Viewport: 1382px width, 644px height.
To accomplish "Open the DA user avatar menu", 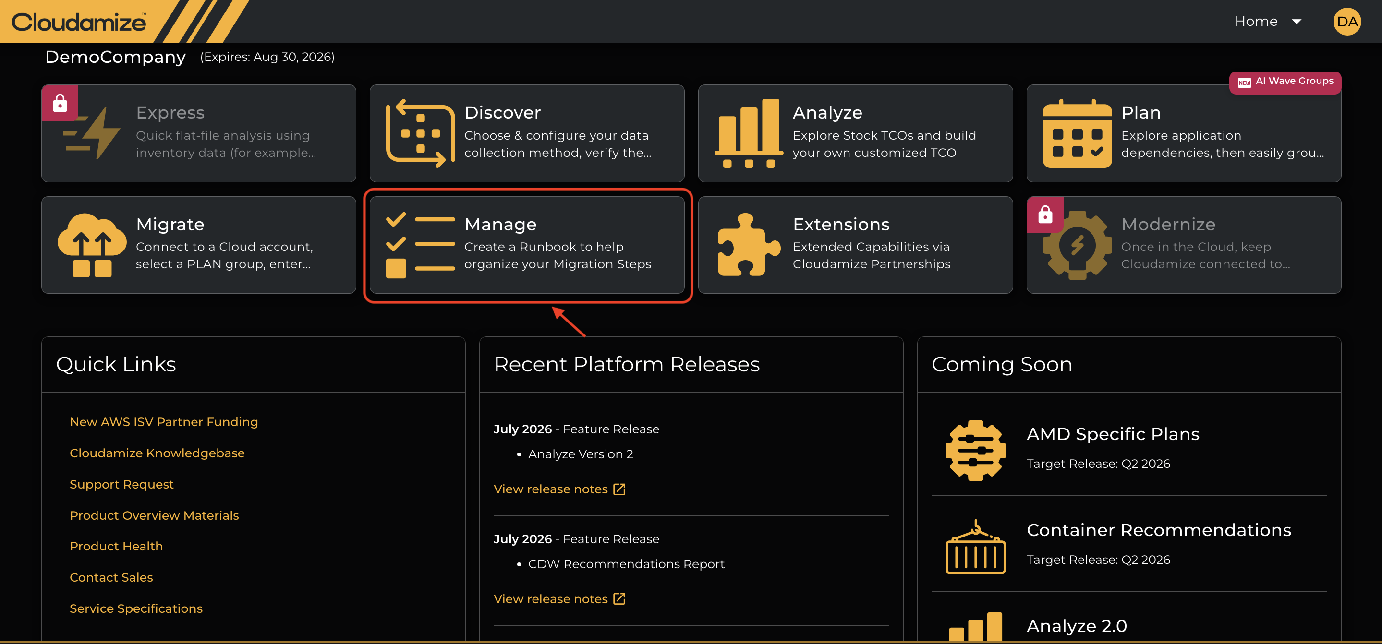I will tap(1346, 22).
